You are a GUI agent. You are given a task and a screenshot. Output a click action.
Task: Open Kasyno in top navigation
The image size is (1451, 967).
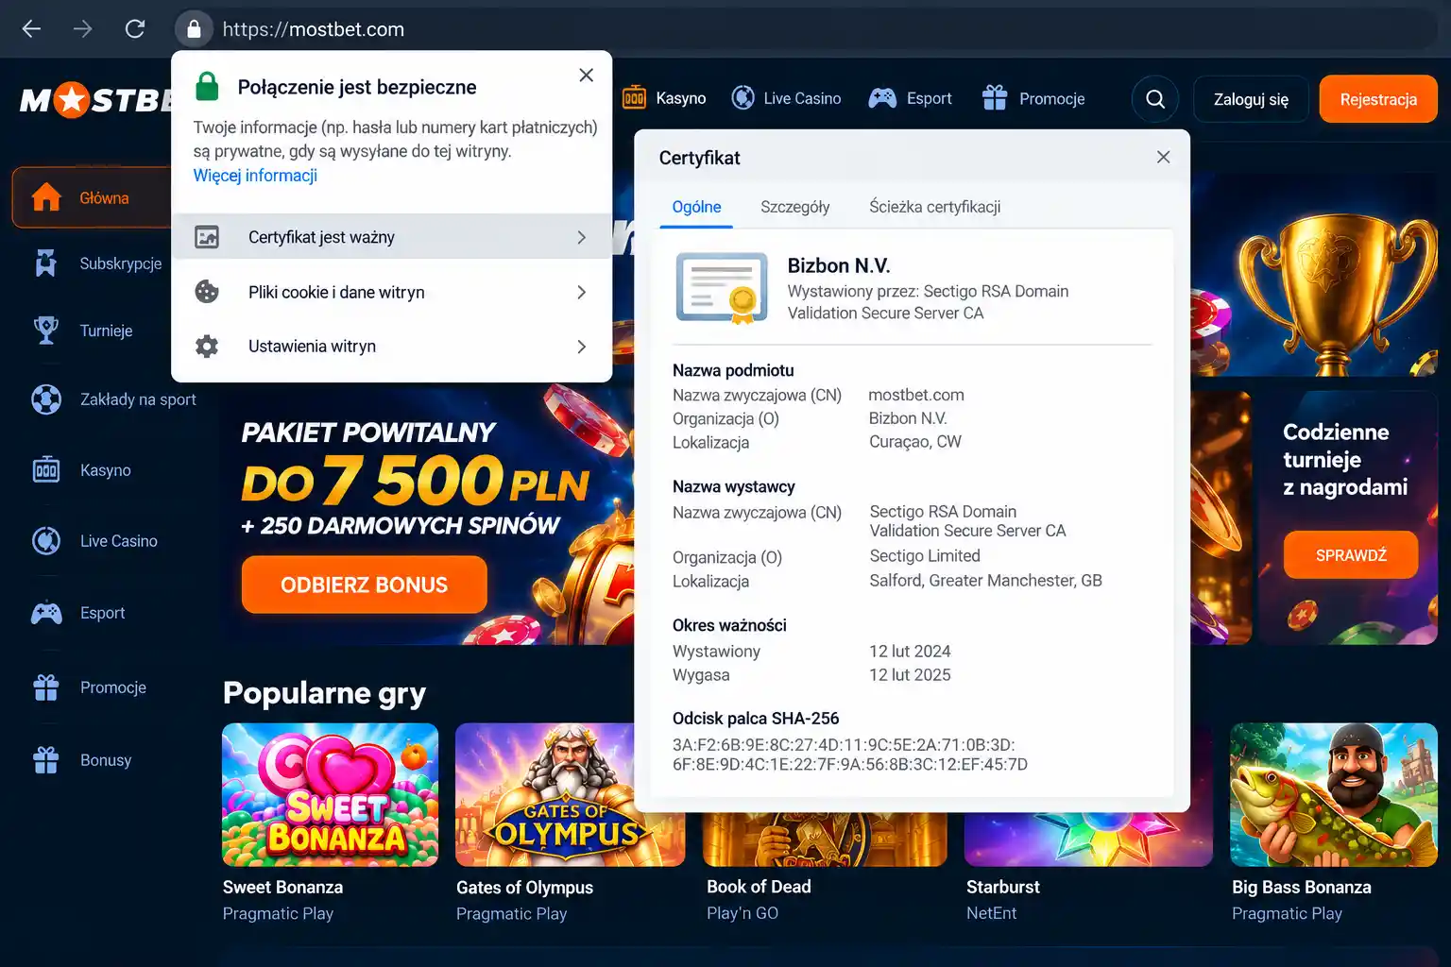664,98
